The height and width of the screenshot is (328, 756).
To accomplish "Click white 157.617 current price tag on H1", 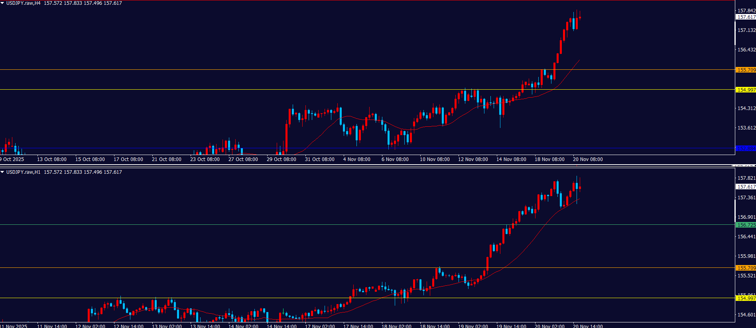I will 746,187.
